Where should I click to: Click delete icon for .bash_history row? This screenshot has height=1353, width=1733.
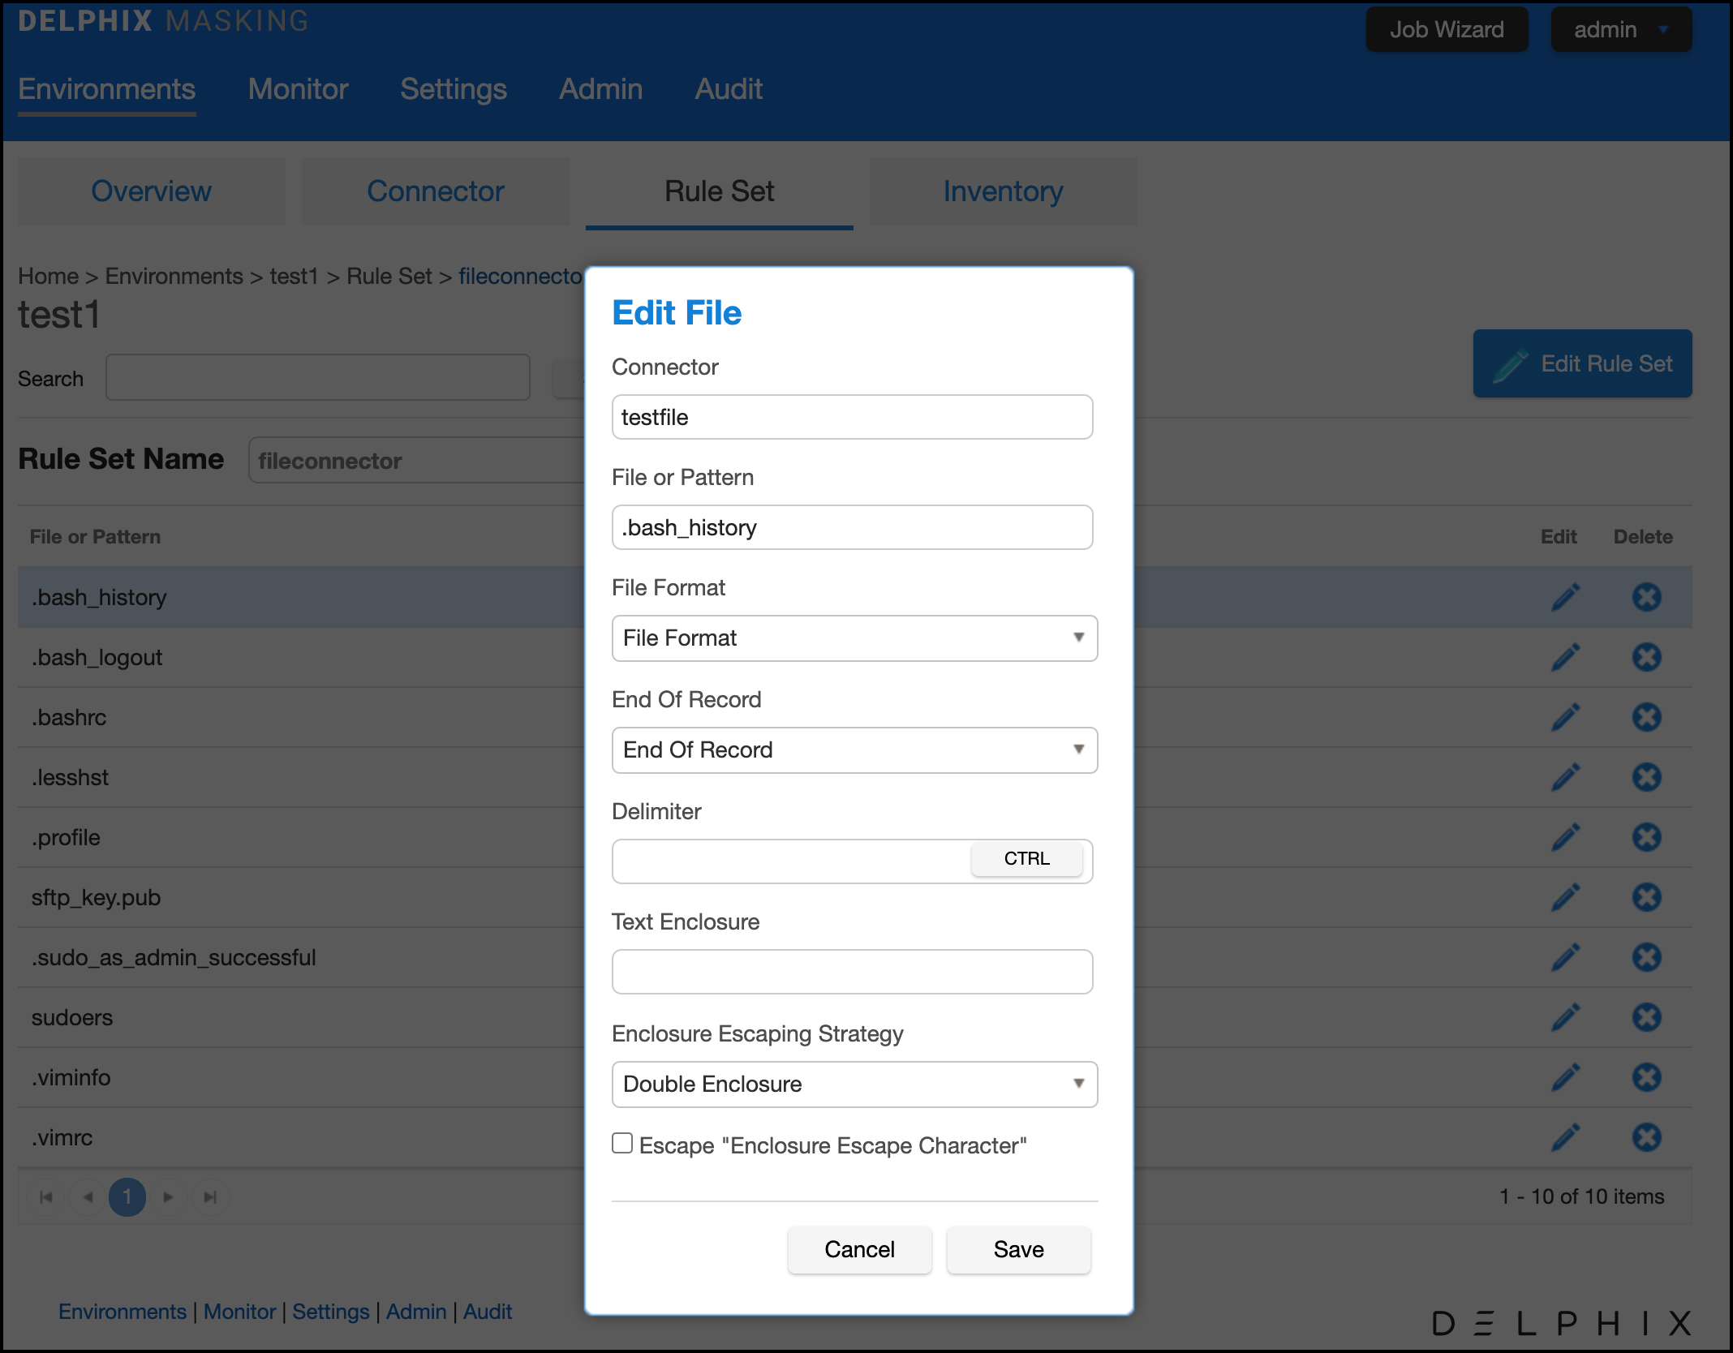(1646, 597)
